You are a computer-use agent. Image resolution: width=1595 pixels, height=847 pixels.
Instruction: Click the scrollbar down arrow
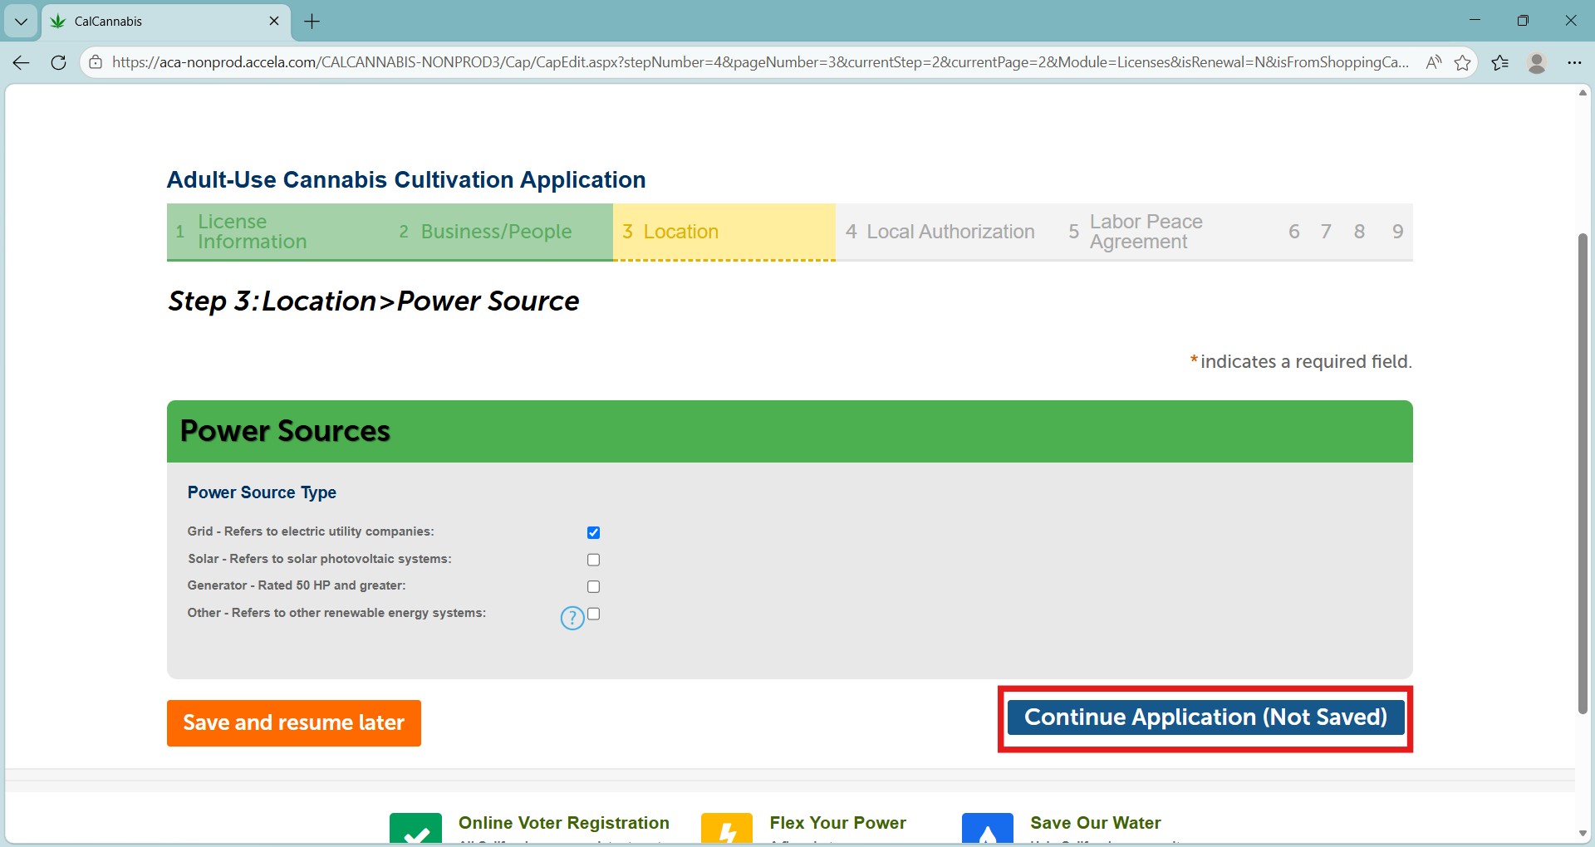tap(1583, 834)
